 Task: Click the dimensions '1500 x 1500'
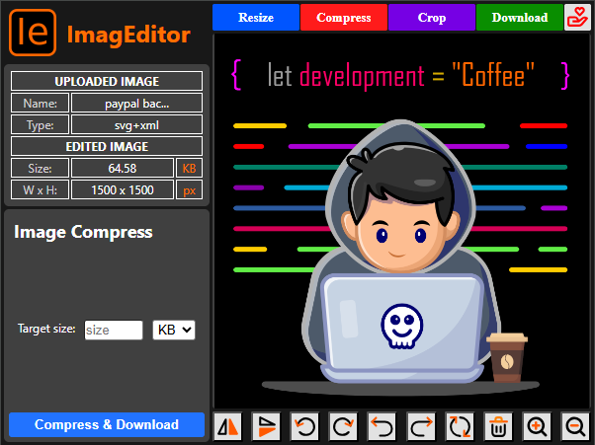click(123, 189)
